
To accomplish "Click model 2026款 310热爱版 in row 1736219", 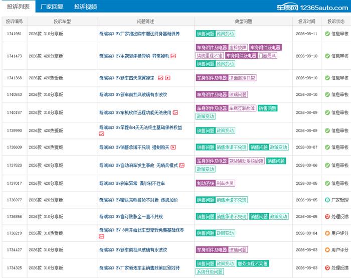I will pyautogui.click(x=46, y=233).
